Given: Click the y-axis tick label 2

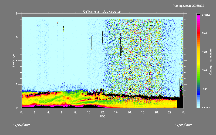Looking at the screenshot, I should click(17, 84).
